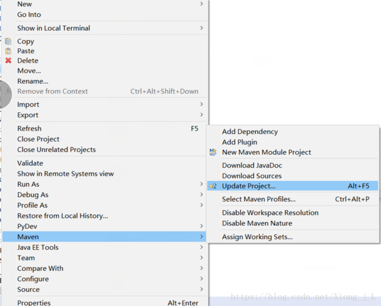Choose Rename... option

click(x=105, y=81)
